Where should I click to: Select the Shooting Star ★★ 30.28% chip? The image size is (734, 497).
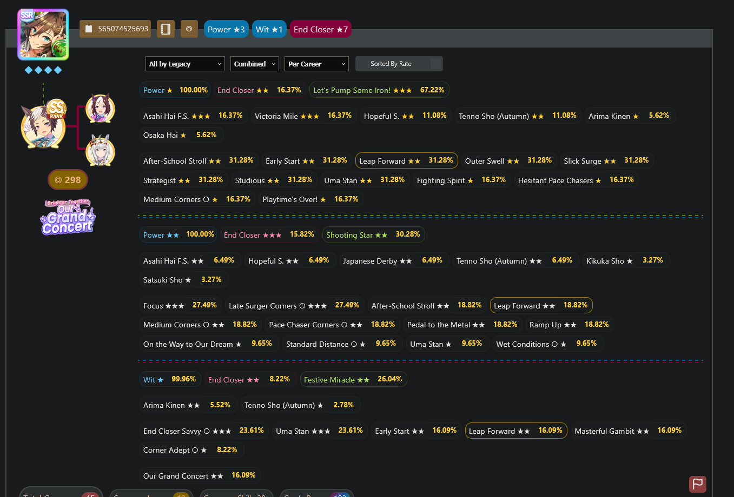click(x=373, y=235)
